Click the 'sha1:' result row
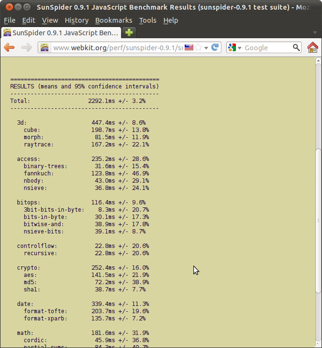 click(85, 290)
